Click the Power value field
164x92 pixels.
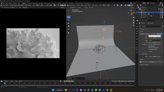point(155,38)
